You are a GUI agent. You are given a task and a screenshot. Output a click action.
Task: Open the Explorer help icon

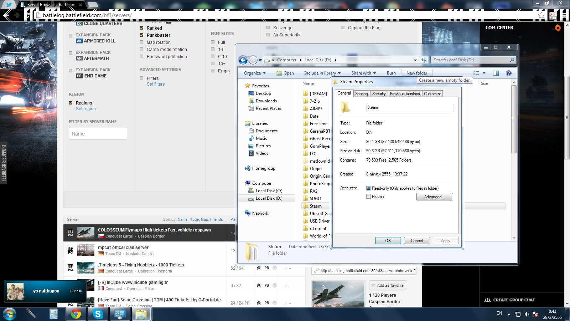(509, 73)
